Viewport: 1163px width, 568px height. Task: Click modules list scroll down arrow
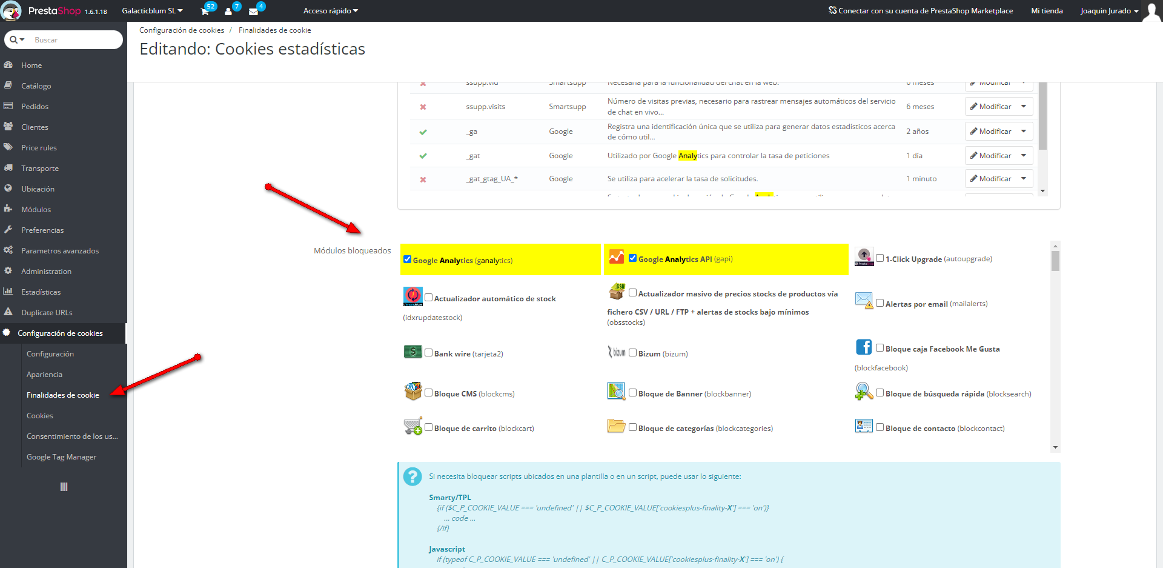1055,447
